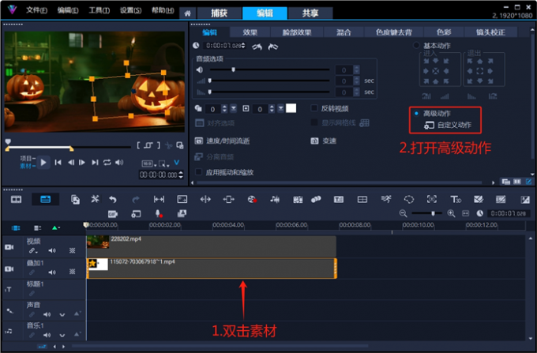The image size is (537, 353).
Task: Open the sound mixer icon
Action: [x=275, y=199]
